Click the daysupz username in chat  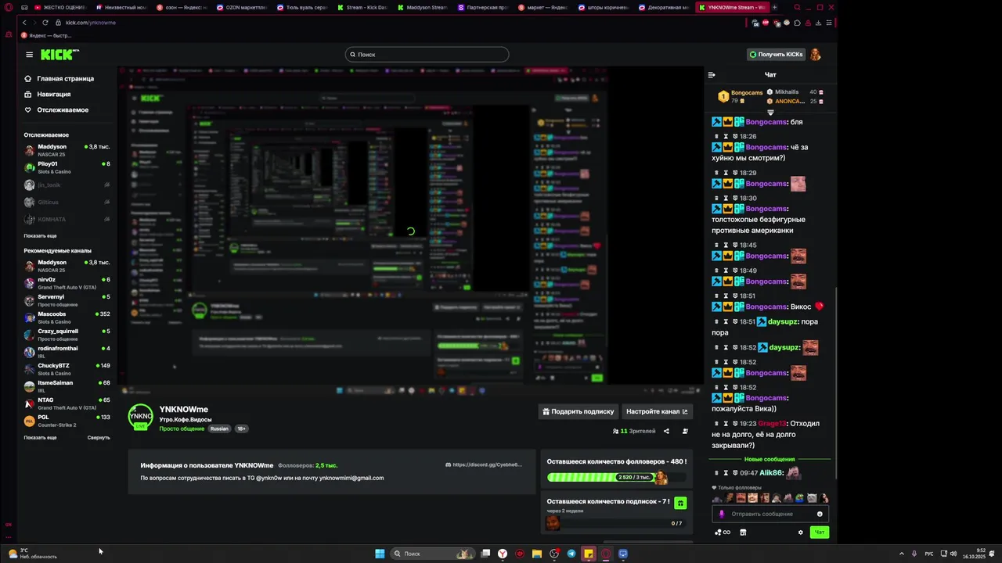click(781, 322)
